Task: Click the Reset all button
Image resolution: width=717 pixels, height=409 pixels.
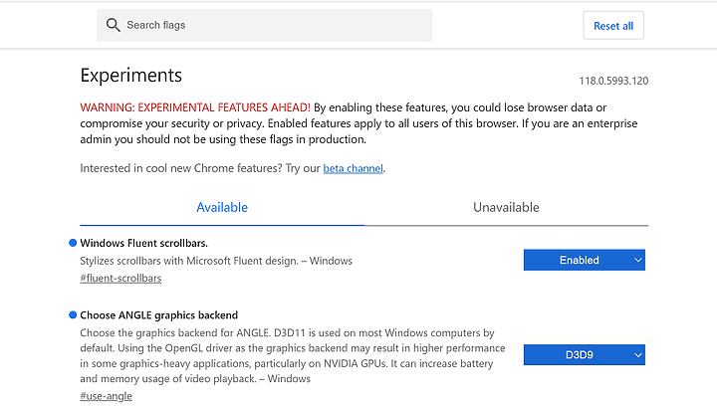Action: (x=613, y=26)
